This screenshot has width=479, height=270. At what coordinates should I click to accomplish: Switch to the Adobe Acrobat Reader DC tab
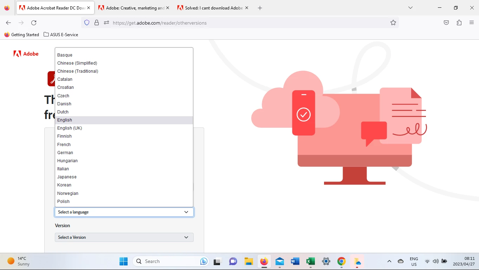[x=55, y=8]
